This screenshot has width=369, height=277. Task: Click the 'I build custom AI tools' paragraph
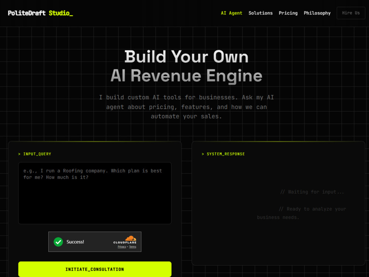coord(186,107)
